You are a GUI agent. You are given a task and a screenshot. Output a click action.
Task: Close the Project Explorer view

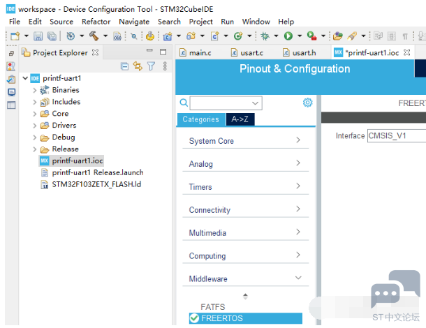tap(95, 52)
